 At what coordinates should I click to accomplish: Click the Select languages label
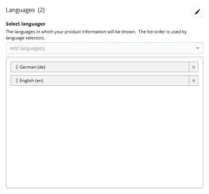click(26, 24)
